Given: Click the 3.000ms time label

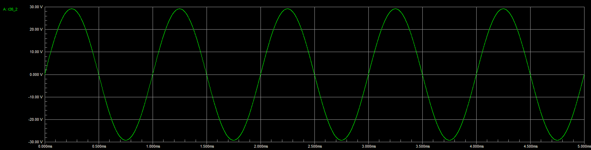Looking at the screenshot, I should coord(369,147).
